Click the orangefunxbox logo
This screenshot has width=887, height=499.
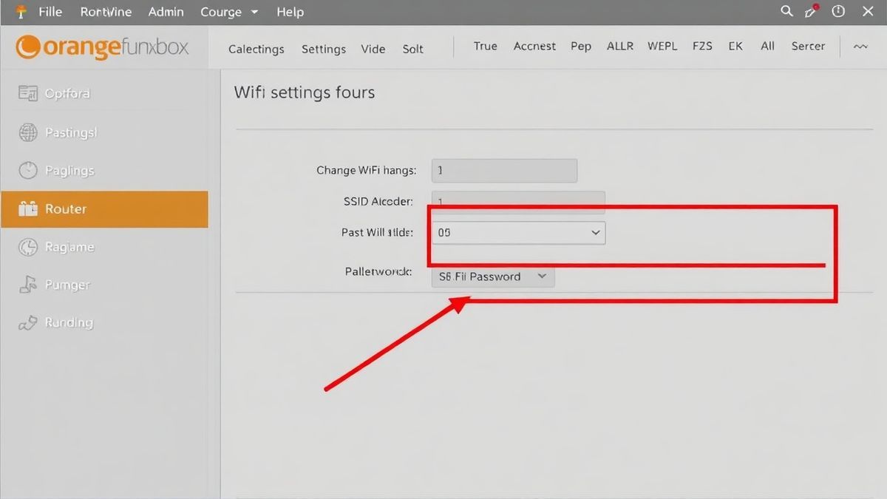pyautogui.click(x=102, y=47)
